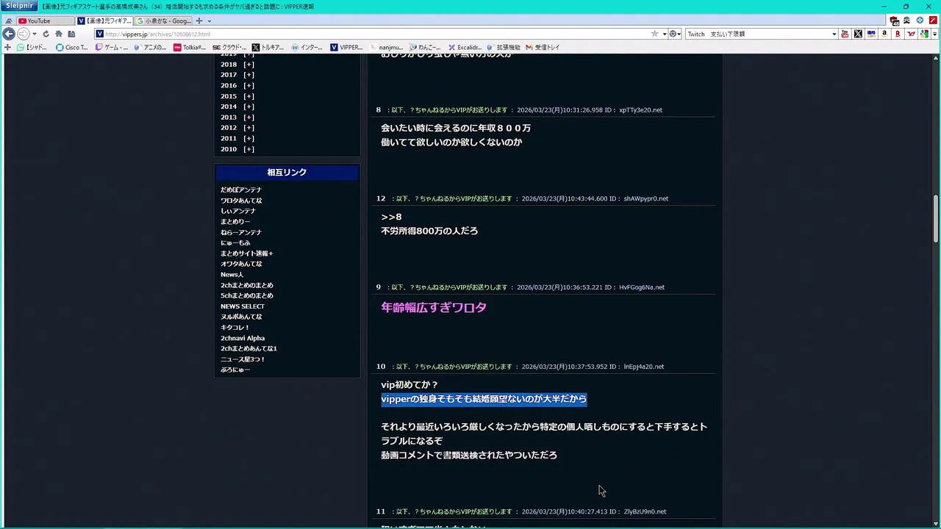941x529 pixels.
Task: Click the tab group icon left of YouTube tab
Action: tap(8, 21)
